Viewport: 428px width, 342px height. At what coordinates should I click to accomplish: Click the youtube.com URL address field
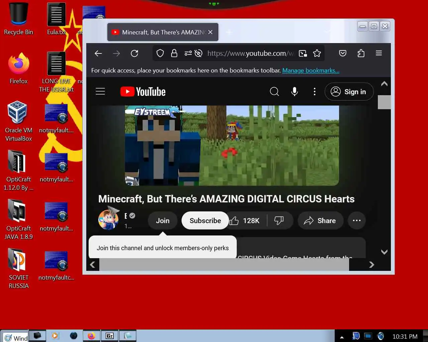tap(250, 53)
